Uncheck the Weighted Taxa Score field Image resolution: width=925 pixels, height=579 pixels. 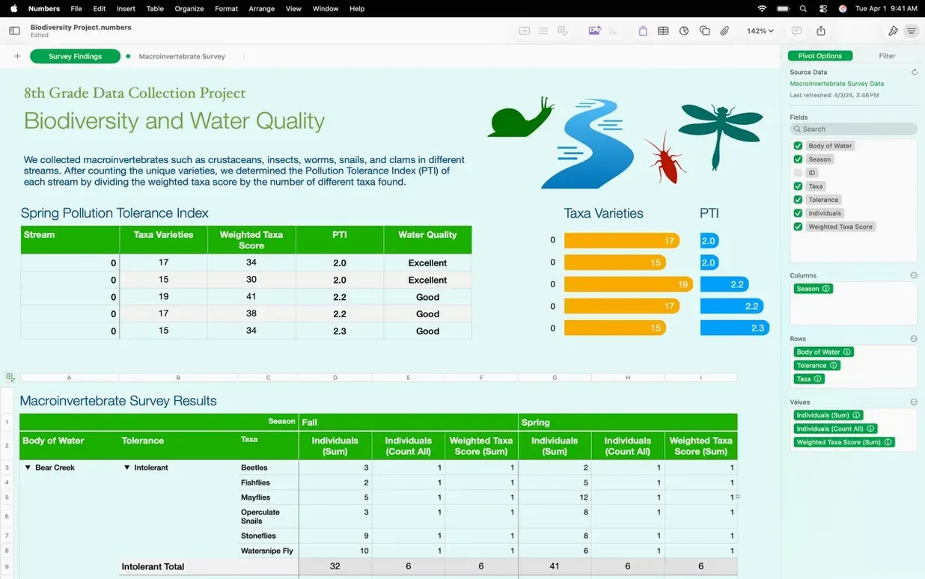(x=798, y=227)
